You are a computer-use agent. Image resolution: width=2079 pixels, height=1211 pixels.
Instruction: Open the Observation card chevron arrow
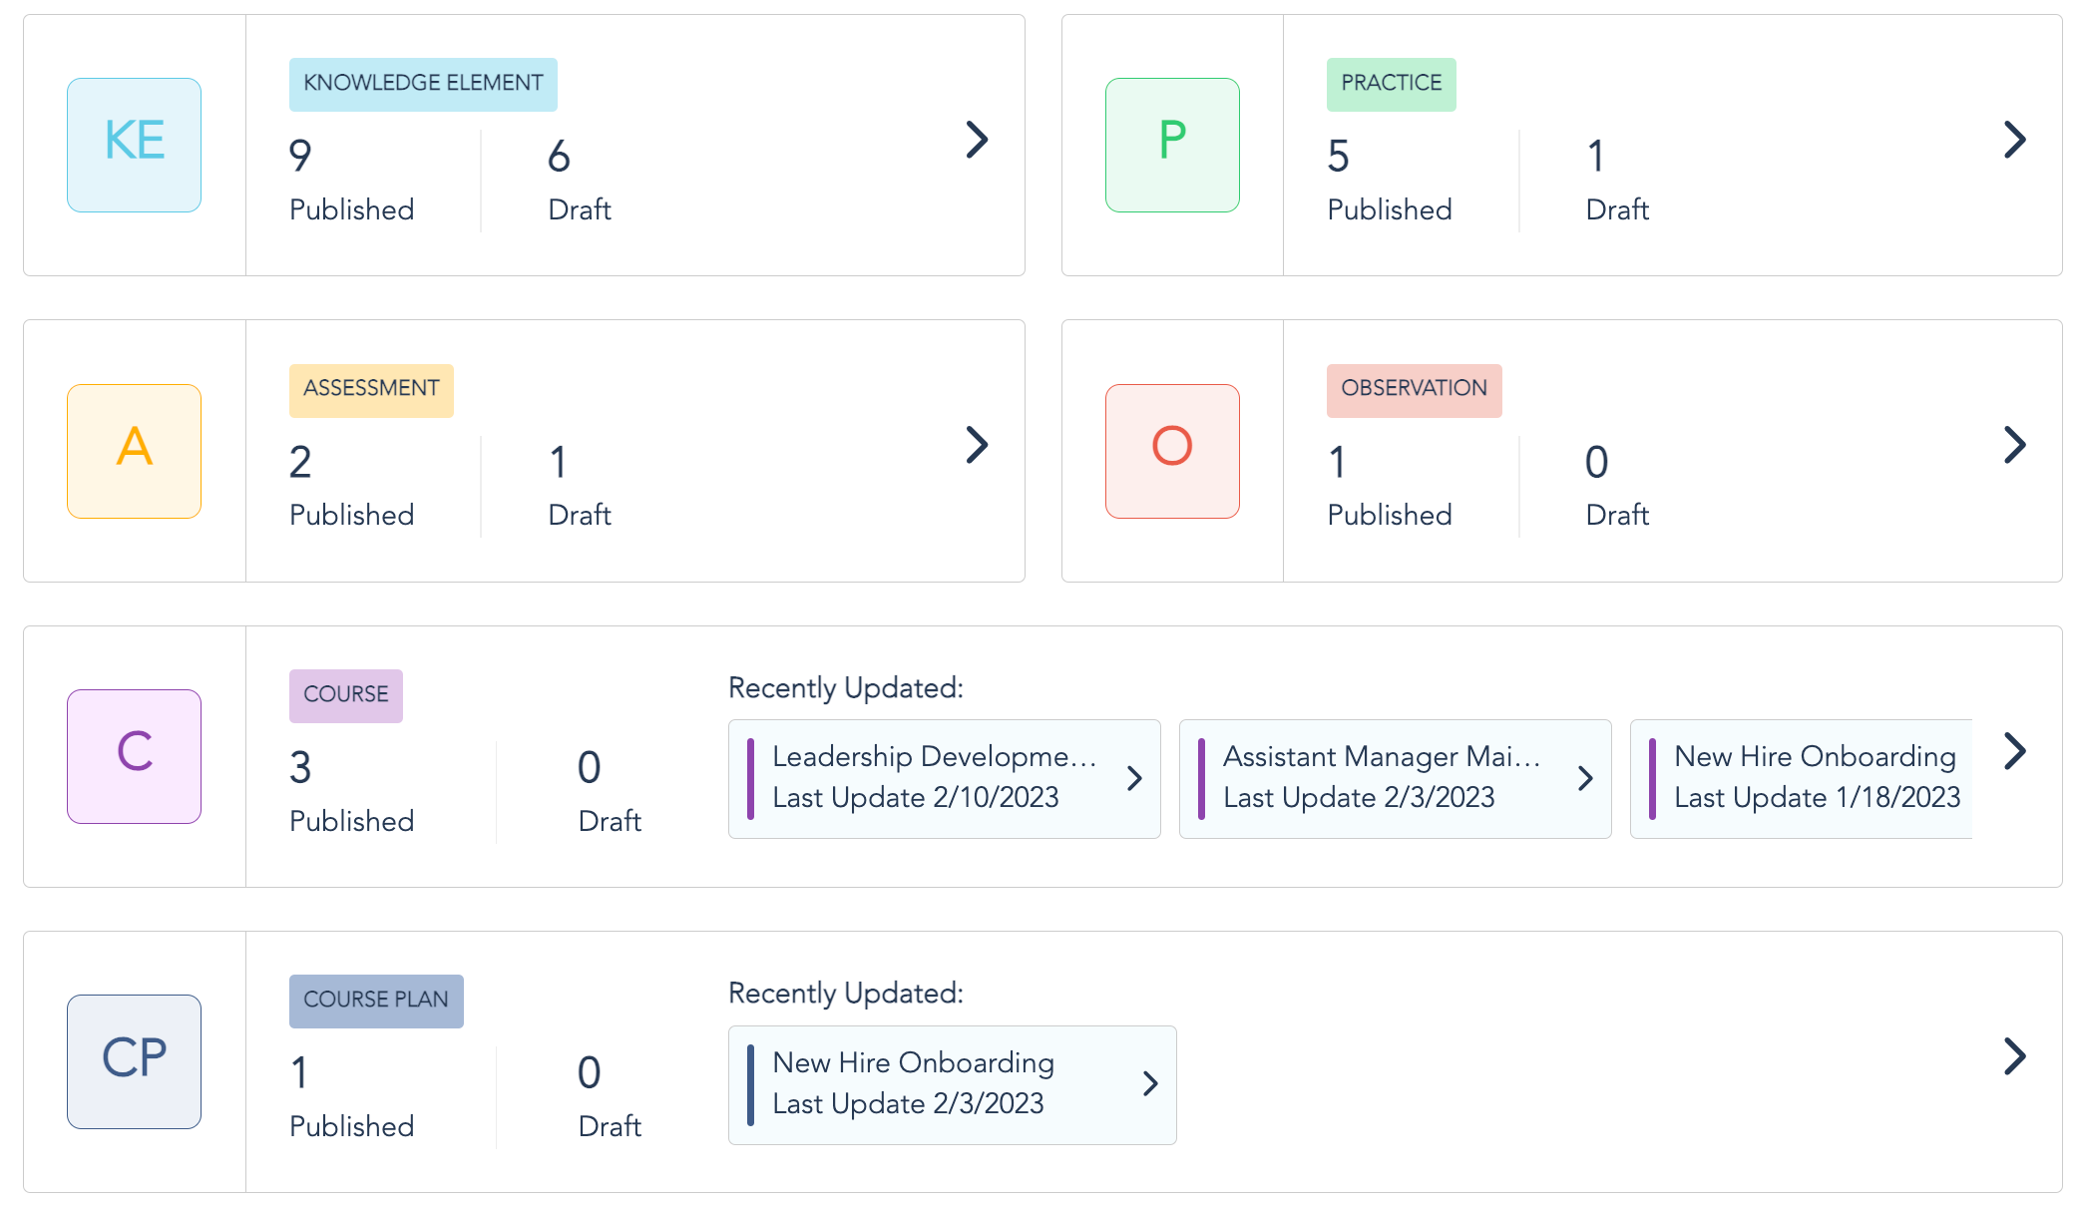pyautogui.click(x=2014, y=445)
